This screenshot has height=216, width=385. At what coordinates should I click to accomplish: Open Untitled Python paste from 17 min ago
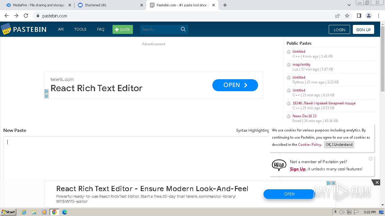click(299, 77)
